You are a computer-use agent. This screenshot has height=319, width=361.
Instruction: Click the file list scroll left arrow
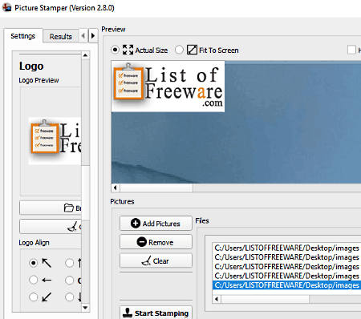pos(217,299)
